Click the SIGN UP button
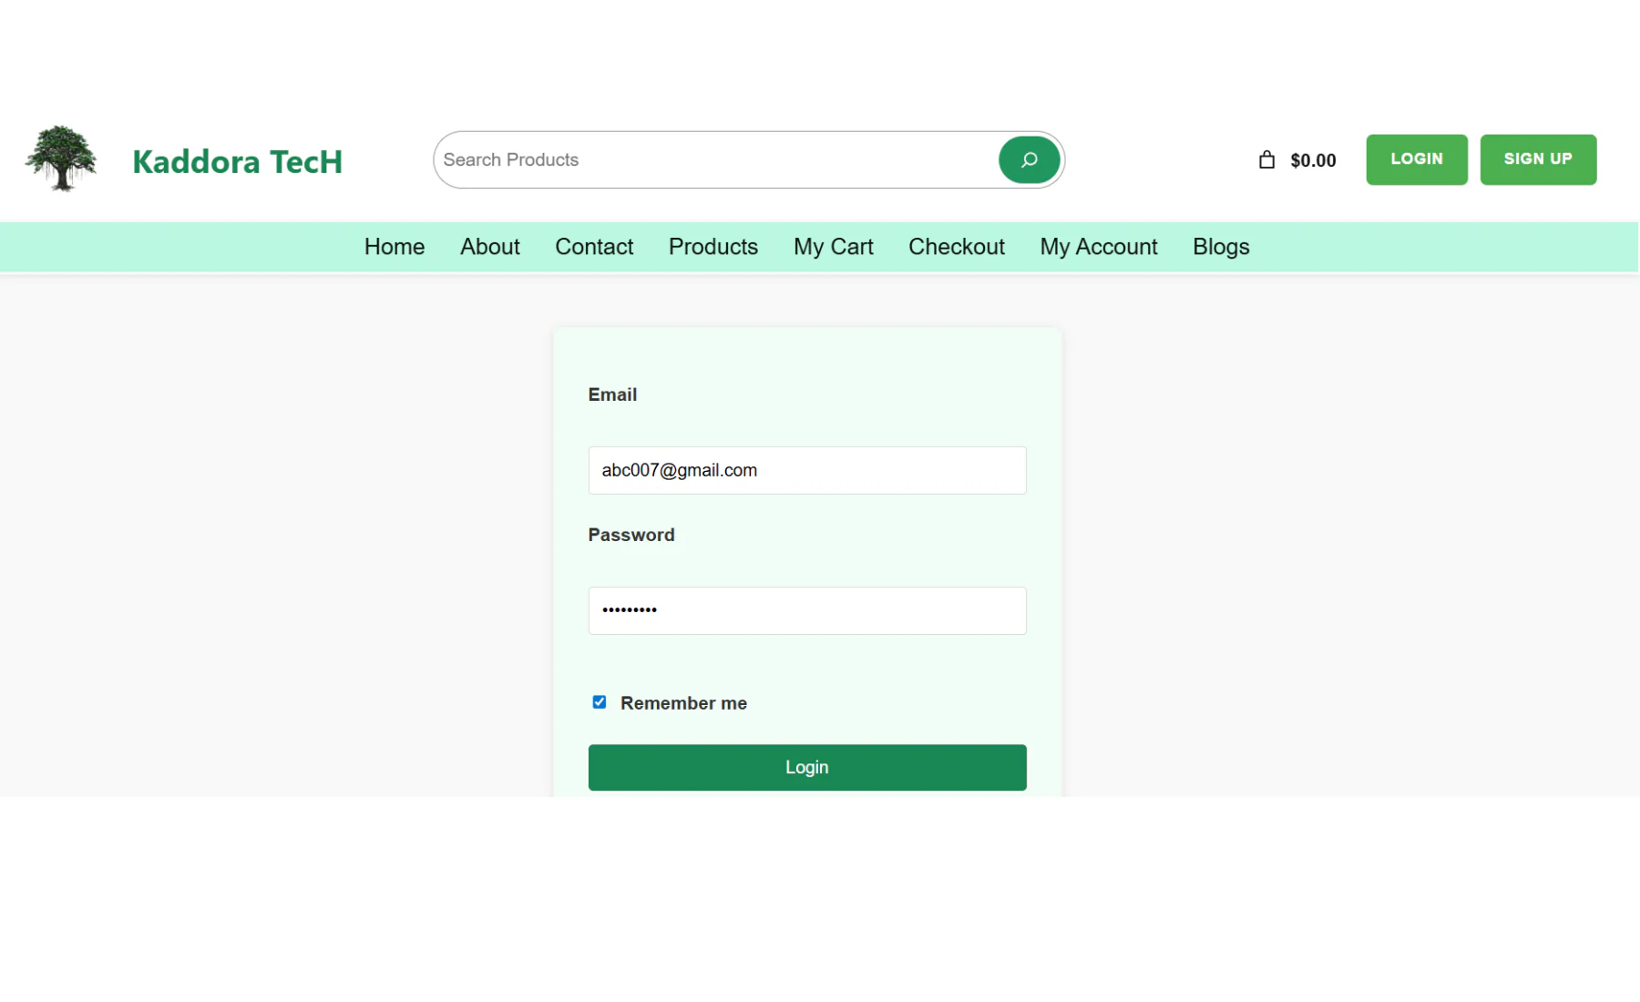Viewport: 1640px width, 1002px height. (x=1537, y=159)
